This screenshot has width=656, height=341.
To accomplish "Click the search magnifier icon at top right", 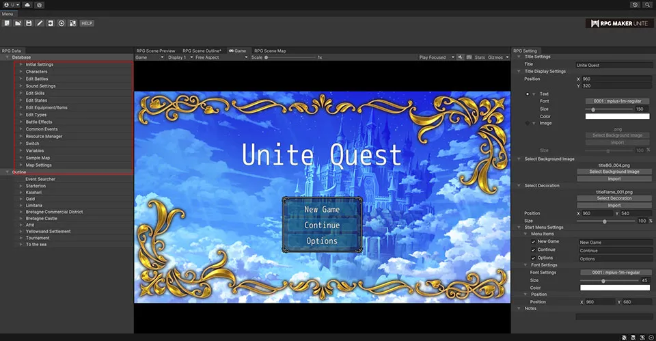I will (x=647, y=5).
